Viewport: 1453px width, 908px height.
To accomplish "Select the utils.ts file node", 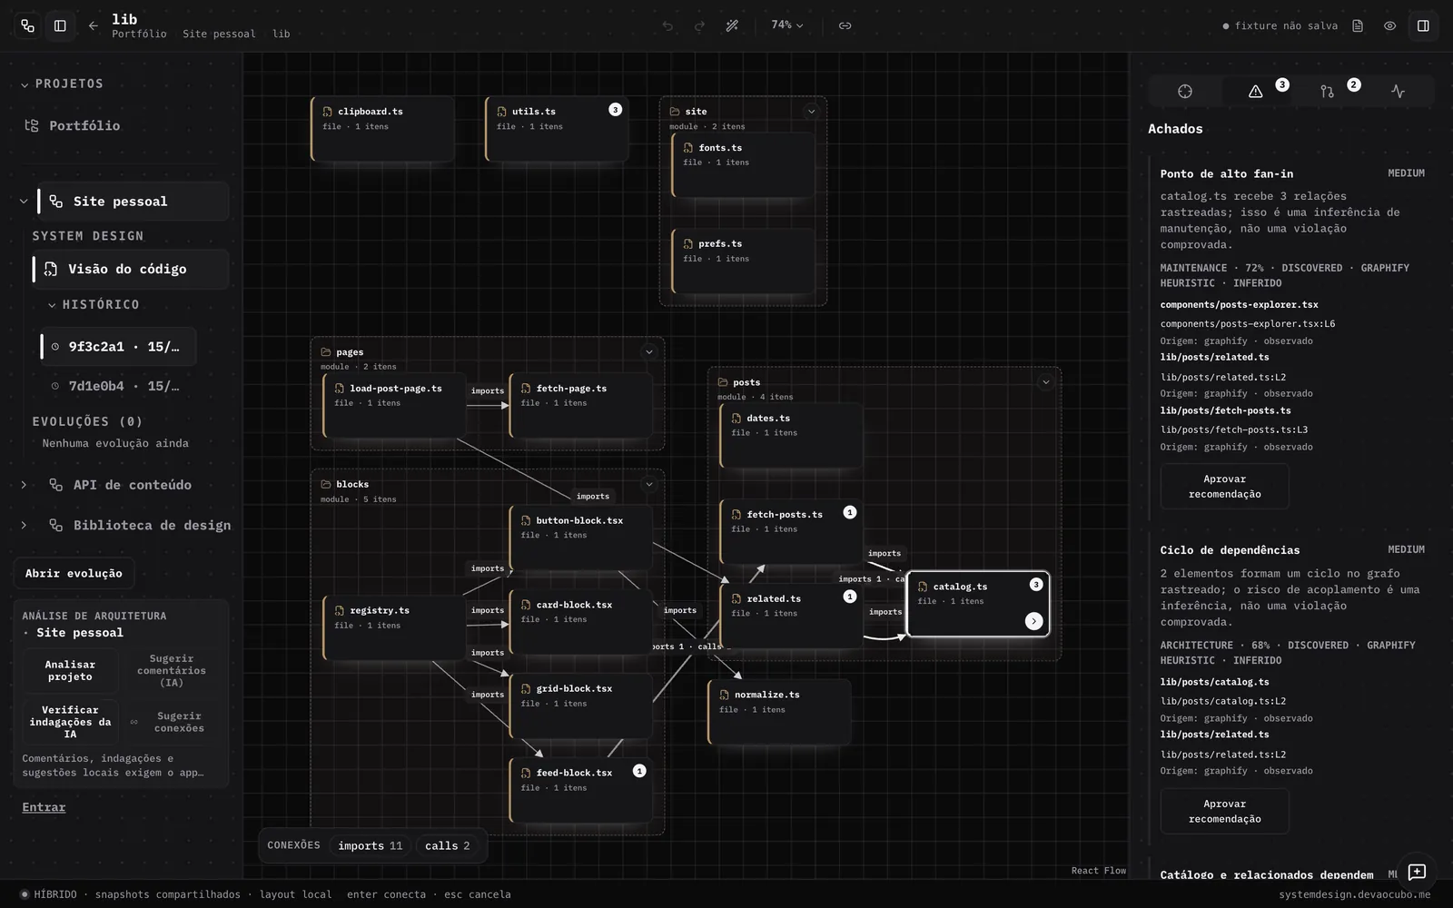I will click(557, 129).
